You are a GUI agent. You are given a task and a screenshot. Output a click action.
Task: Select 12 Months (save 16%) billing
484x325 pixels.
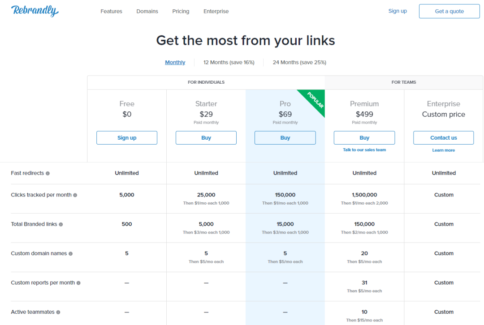229,62
